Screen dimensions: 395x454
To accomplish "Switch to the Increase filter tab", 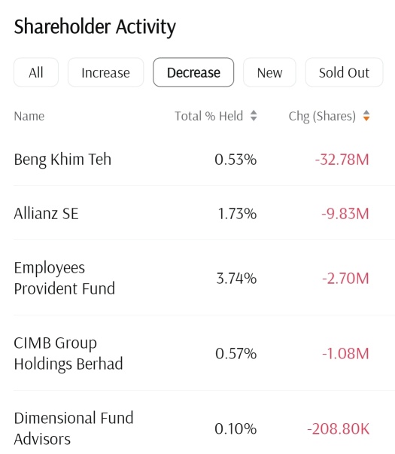I will (105, 72).
